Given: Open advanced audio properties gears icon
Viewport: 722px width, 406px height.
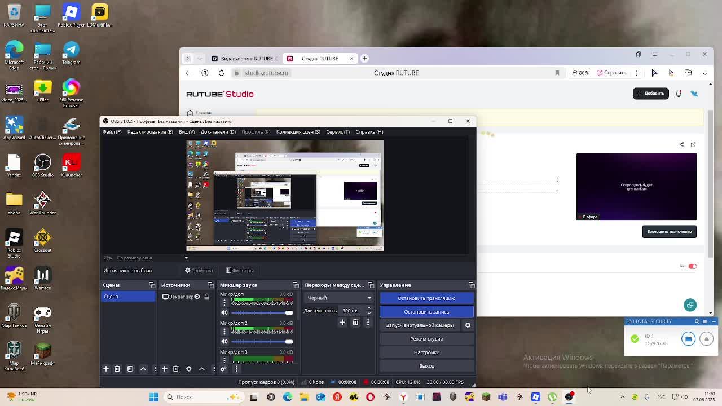Looking at the screenshot, I should [223, 369].
